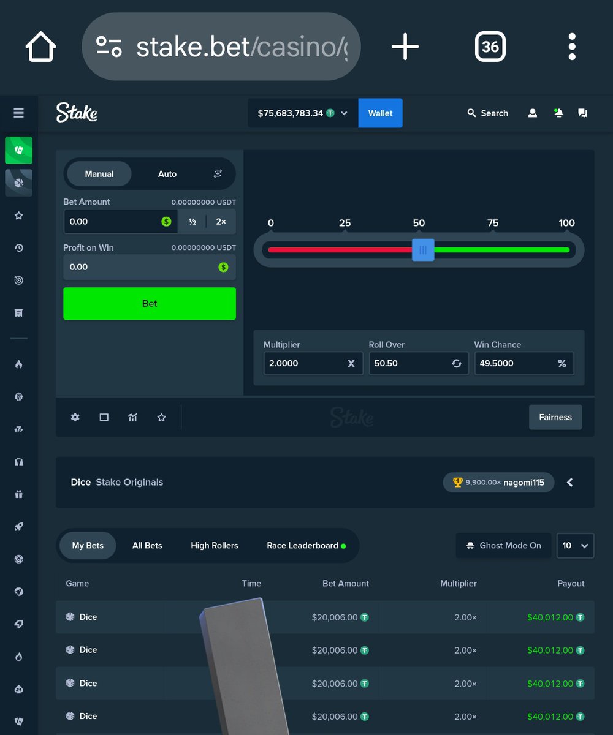Open the 10 rows-per-page dropdown
The height and width of the screenshot is (735, 613).
pyautogui.click(x=575, y=545)
